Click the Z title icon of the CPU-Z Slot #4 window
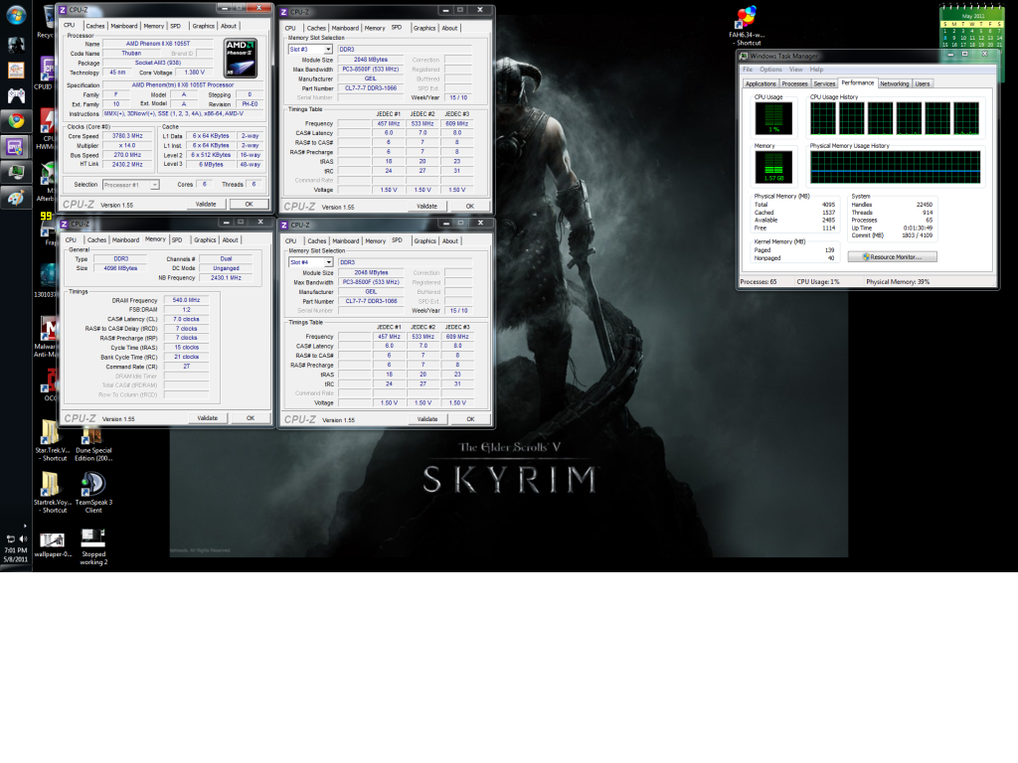 tap(284, 225)
